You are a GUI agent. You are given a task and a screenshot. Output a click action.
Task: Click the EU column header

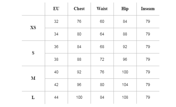[56, 9]
